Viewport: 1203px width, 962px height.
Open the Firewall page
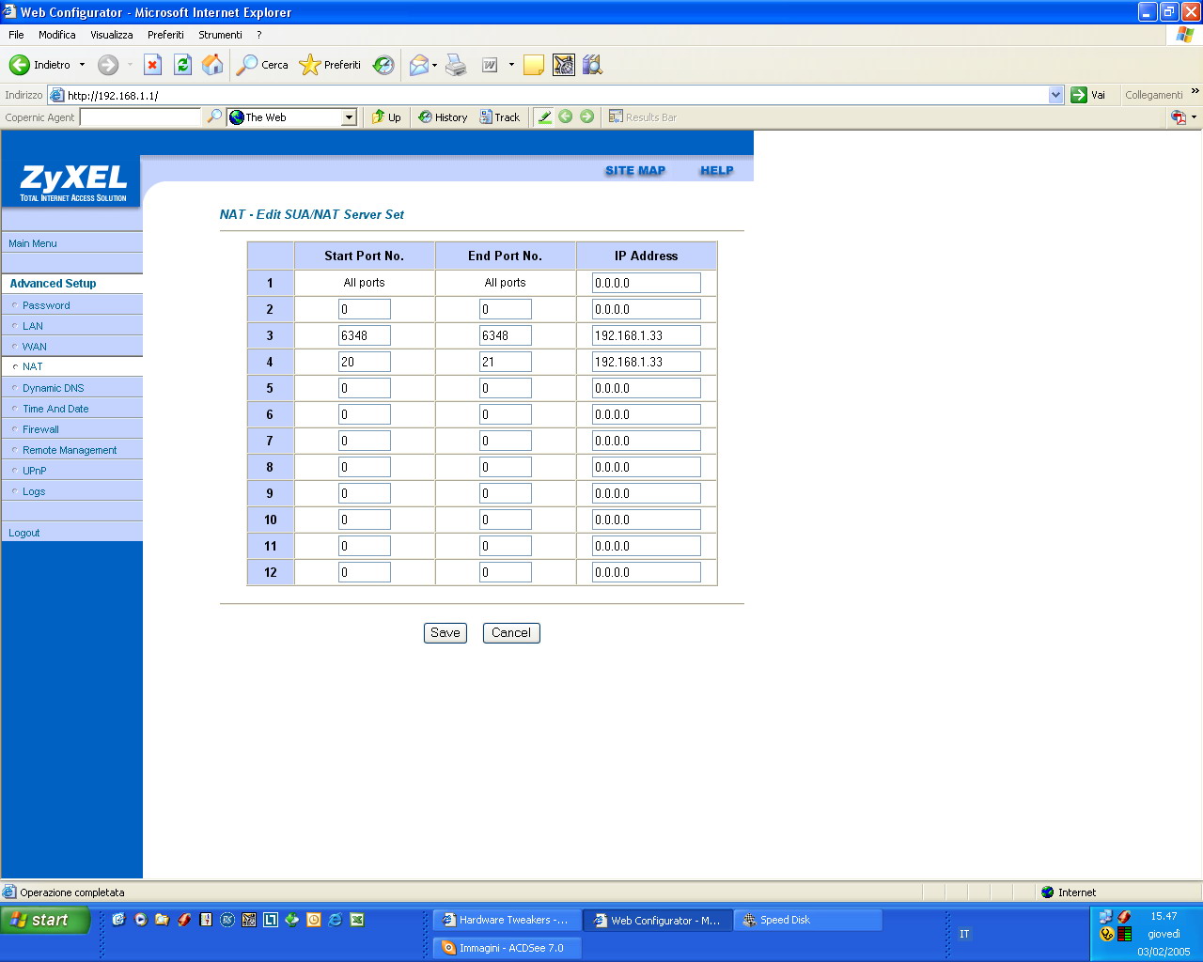[x=40, y=429]
